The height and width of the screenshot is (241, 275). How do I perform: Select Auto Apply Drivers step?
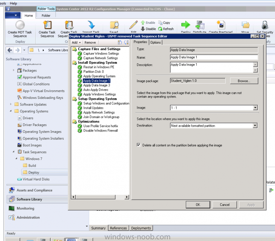96,90
